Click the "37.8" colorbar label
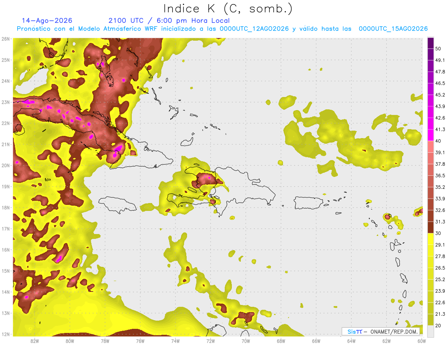 point(440,164)
